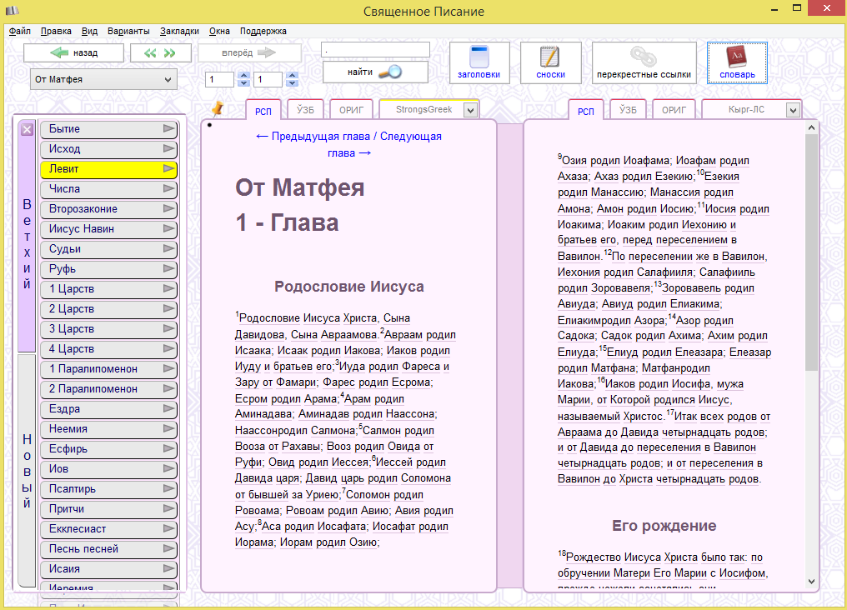Select the Ездра book button
This screenshot has height=610, width=847.
pos(108,409)
